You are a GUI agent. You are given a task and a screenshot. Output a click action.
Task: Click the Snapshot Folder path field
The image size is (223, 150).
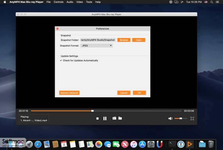click(x=98, y=40)
